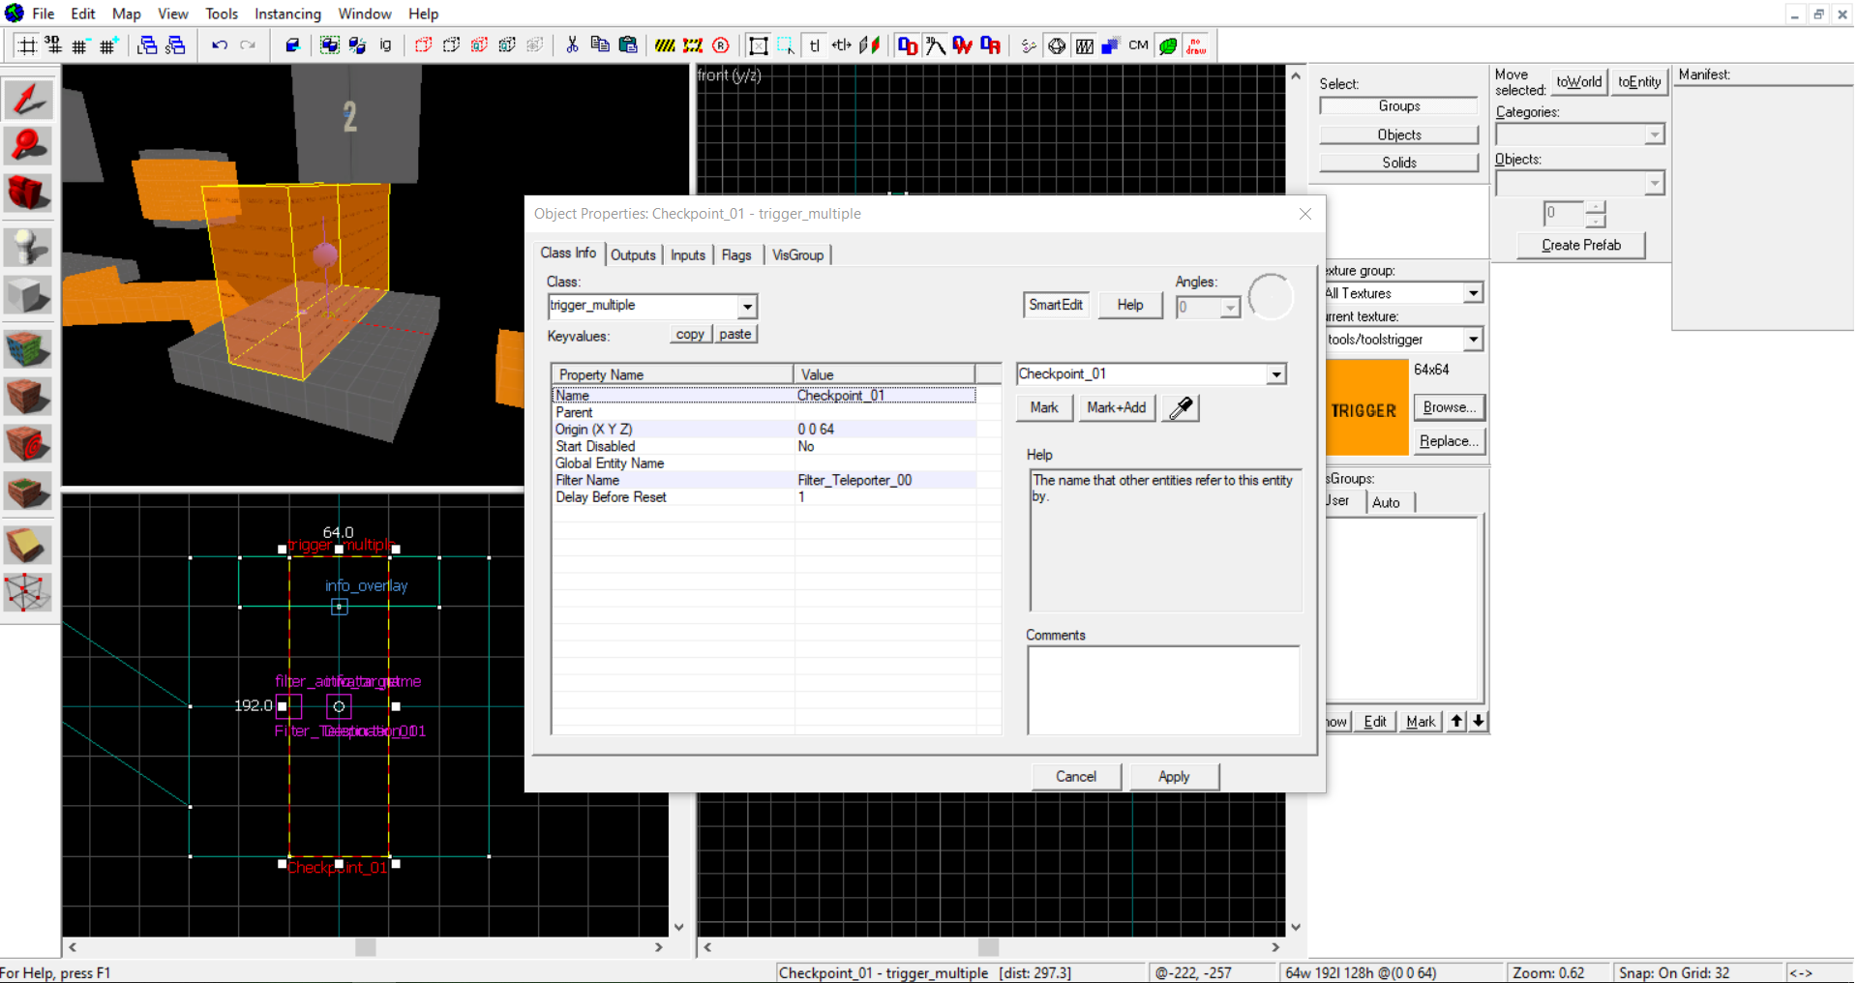Open the Instancing menu
Viewport: 1858px width, 983px height.
[287, 14]
